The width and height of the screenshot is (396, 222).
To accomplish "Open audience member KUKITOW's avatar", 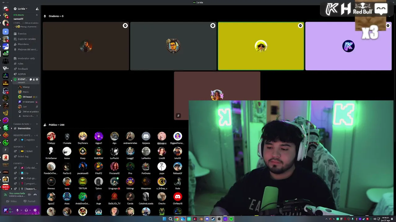I will pyautogui.click(x=99, y=151).
